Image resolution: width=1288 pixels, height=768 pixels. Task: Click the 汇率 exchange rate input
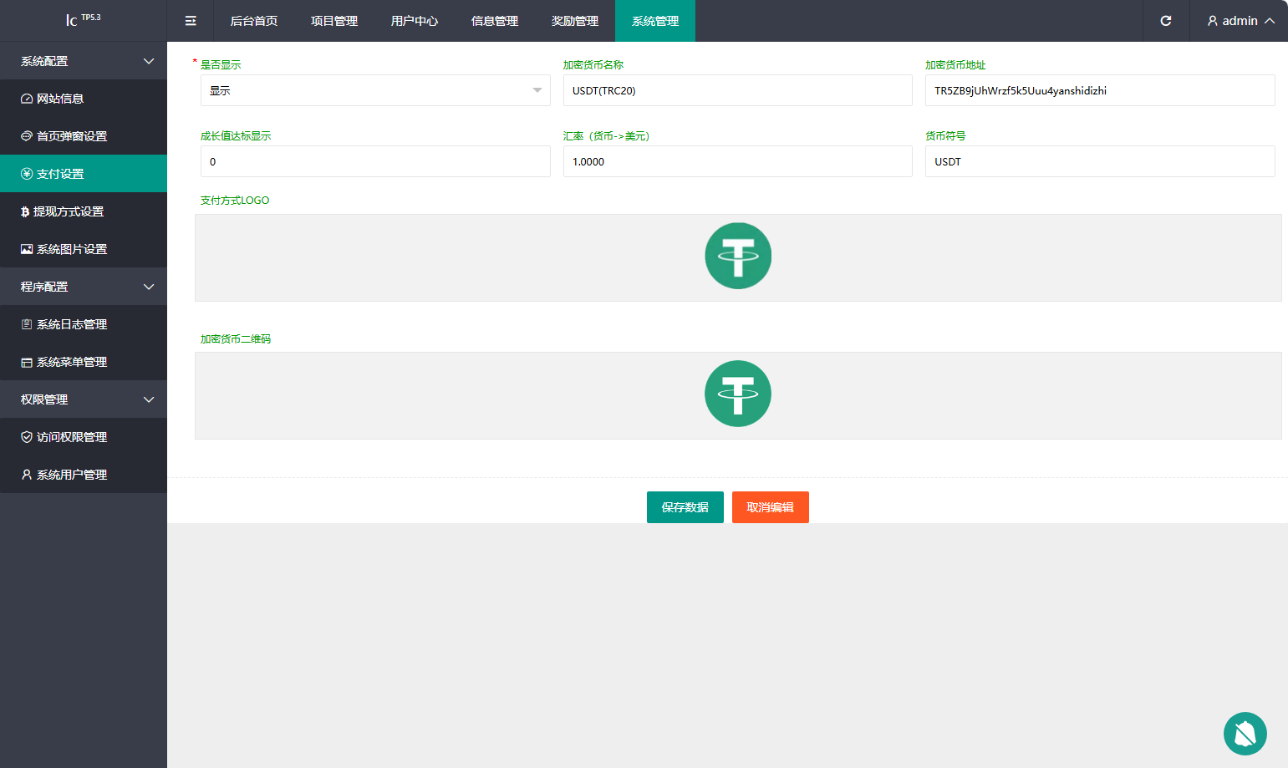pos(738,161)
